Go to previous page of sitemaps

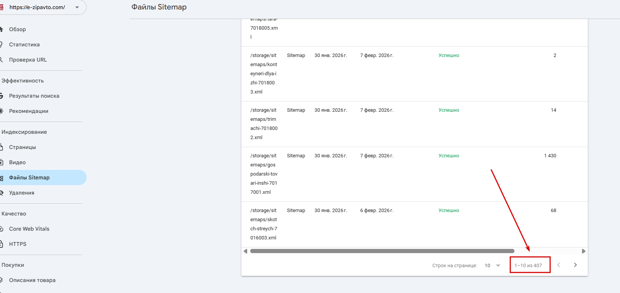coord(558,265)
